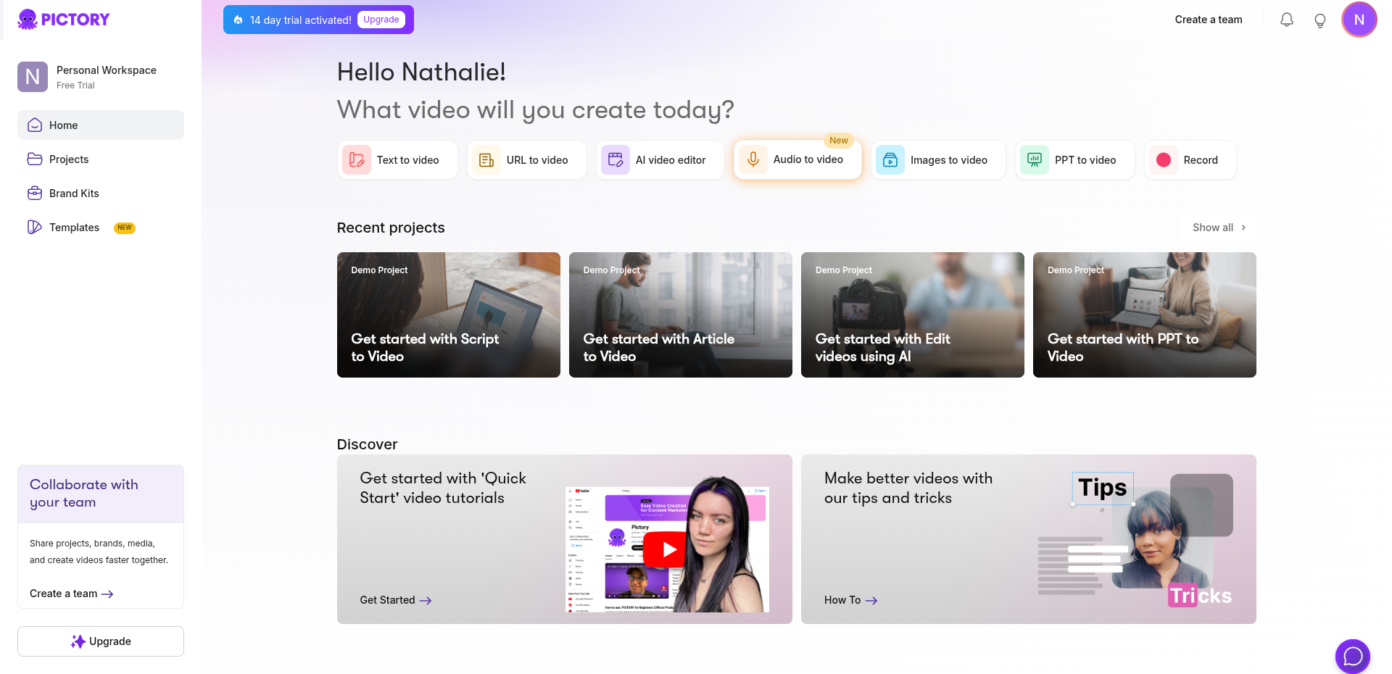Open the Templates section
This screenshot has width=1392, height=674.
pos(74,228)
